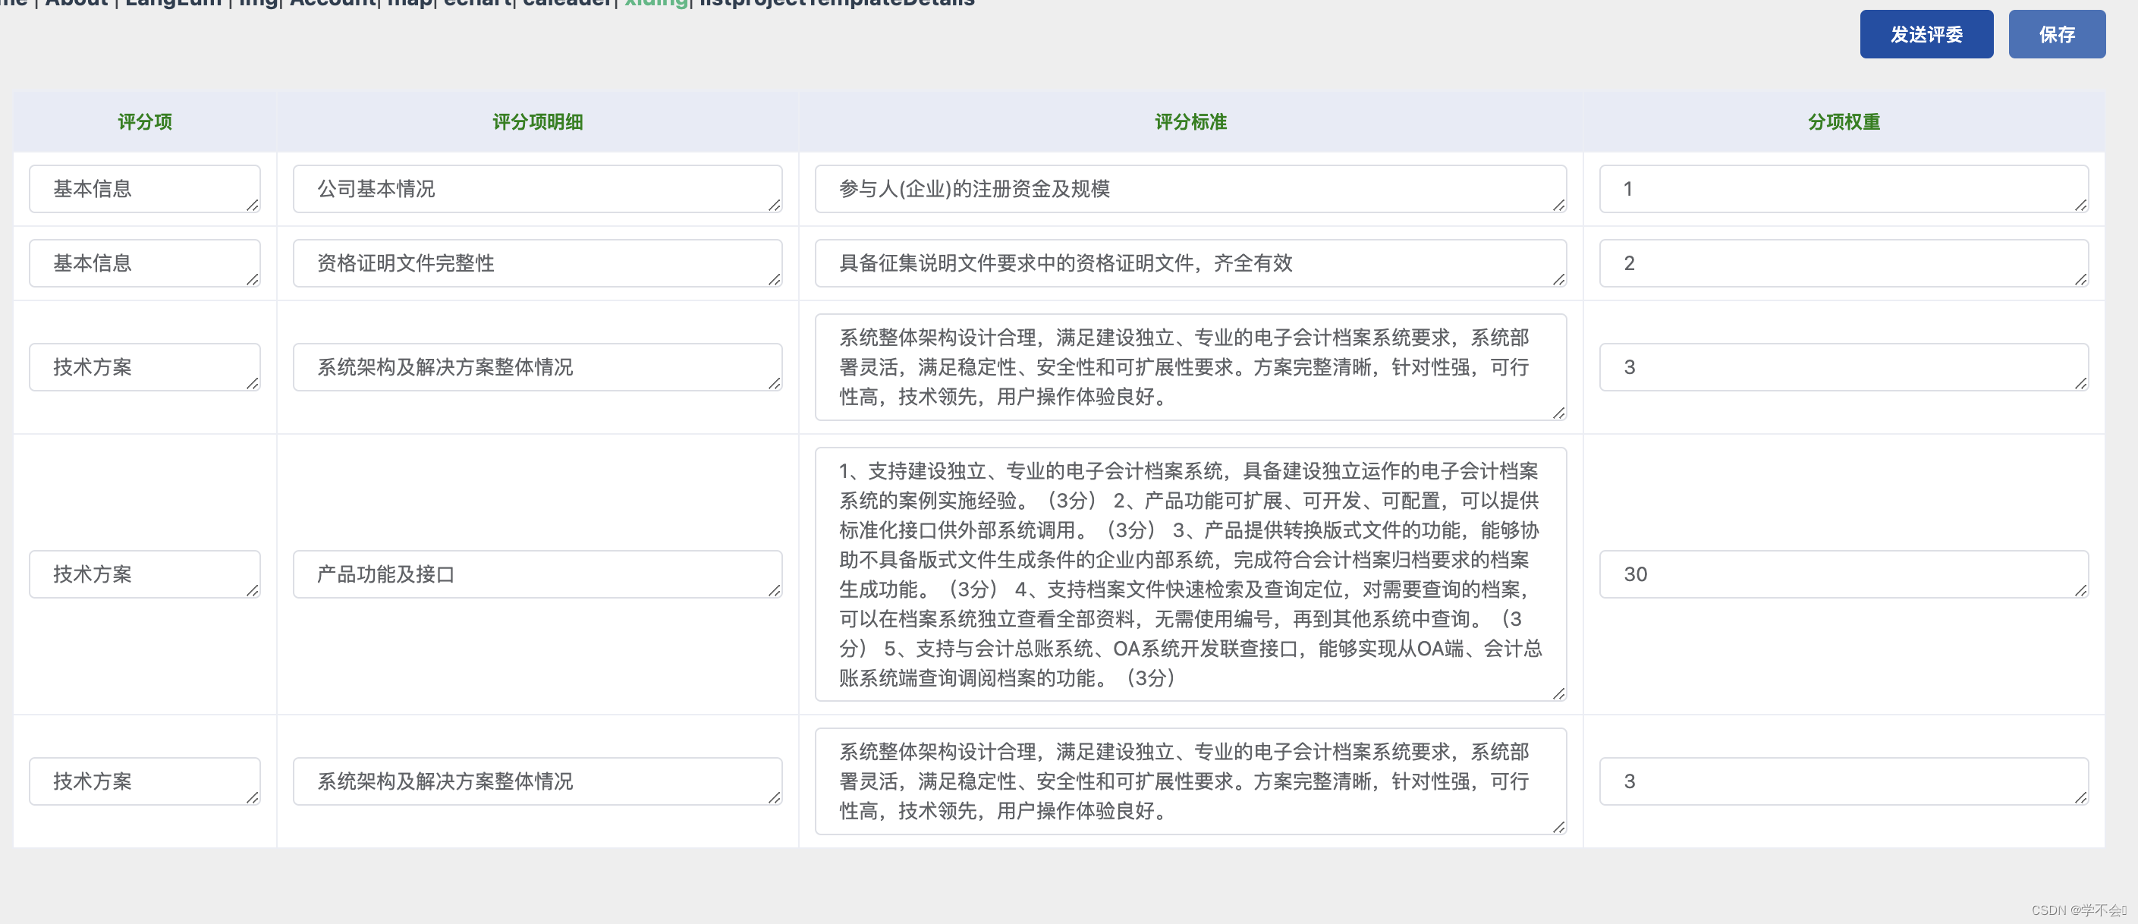Screen dimensions: 2138x924
Task: Focus the 公司基本情况 detail field
Action: (537, 188)
